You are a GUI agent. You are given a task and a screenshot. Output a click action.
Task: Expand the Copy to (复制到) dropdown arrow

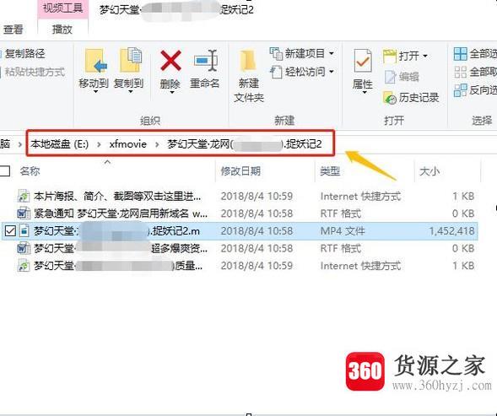click(x=130, y=92)
